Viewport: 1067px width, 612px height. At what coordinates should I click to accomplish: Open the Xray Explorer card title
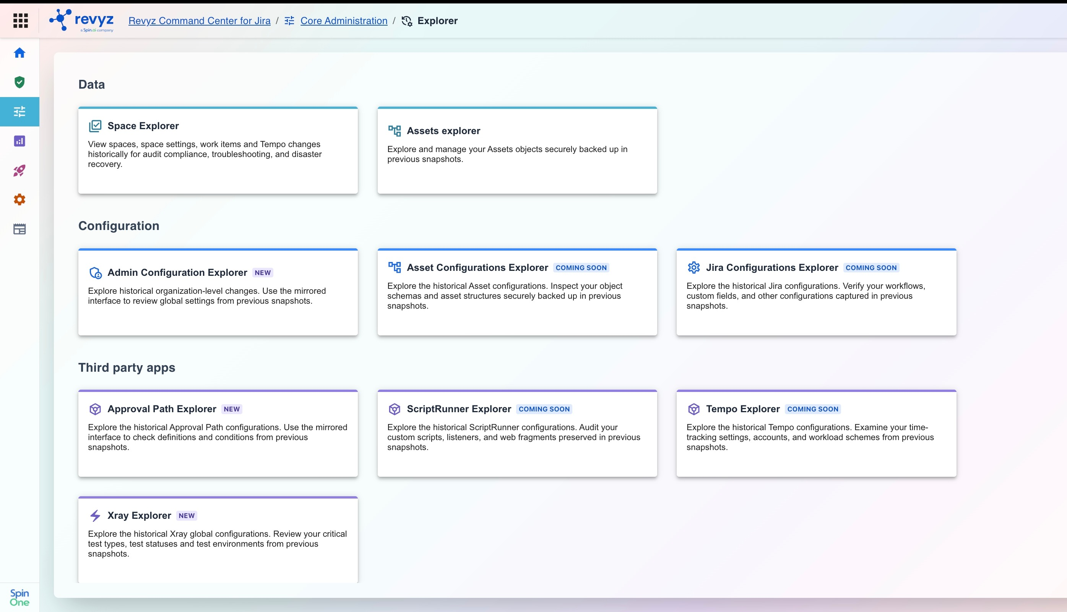139,516
